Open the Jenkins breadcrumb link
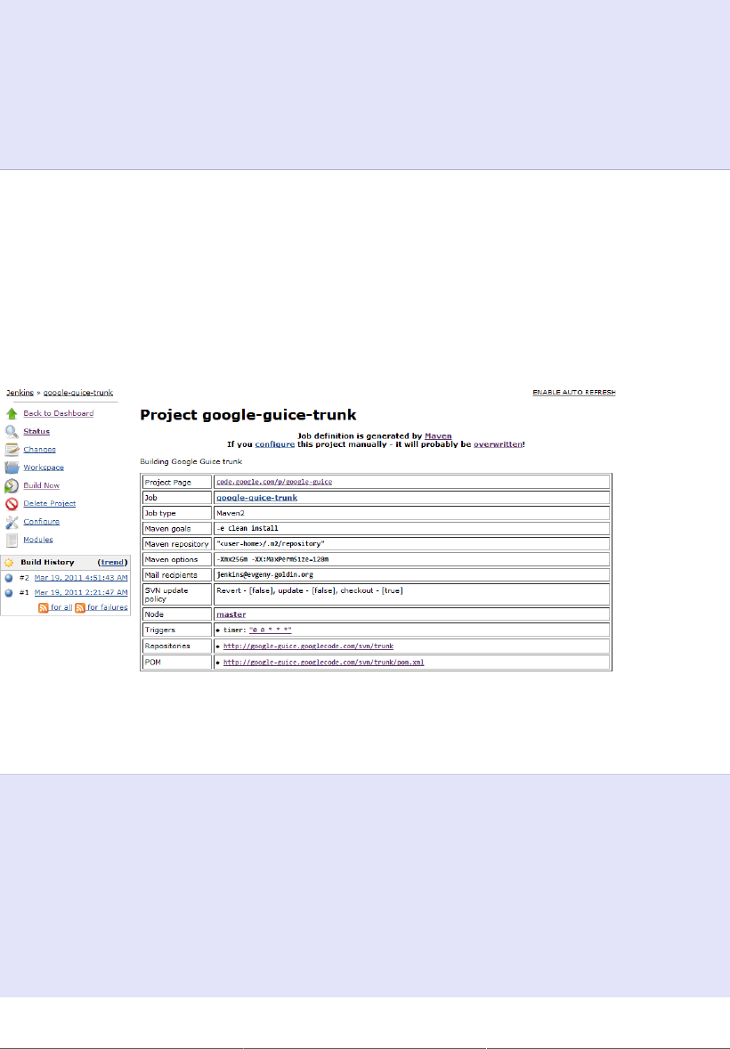Image resolution: width=730 pixels, height=1049 pixels. (x=20, y=393)
